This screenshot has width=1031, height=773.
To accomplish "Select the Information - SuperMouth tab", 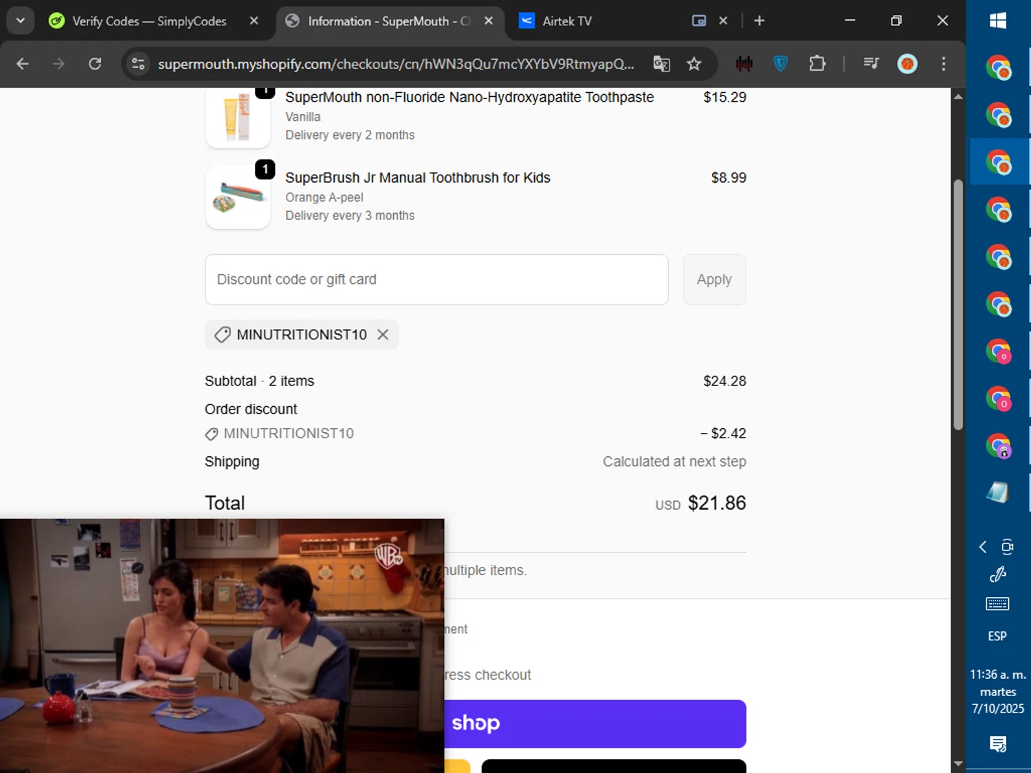I will point(389,21).
